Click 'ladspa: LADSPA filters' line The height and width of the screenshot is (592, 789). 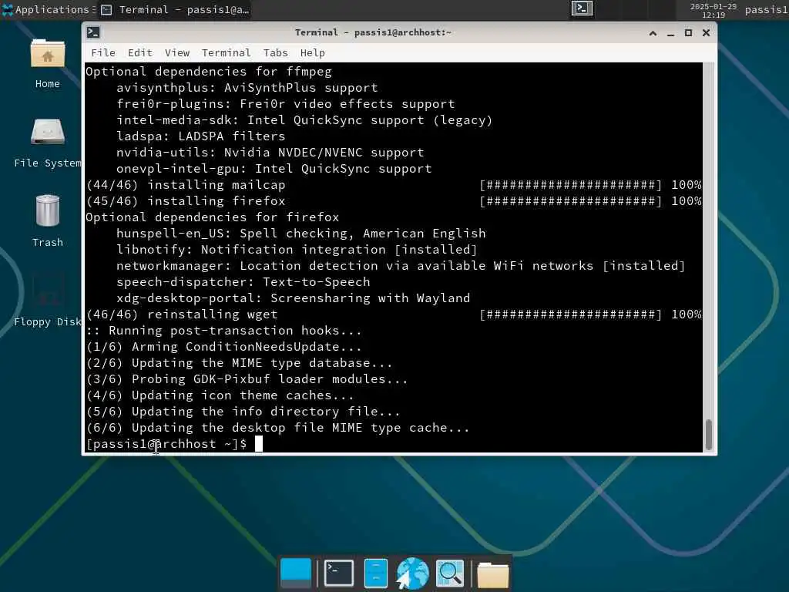click(201, 136)
